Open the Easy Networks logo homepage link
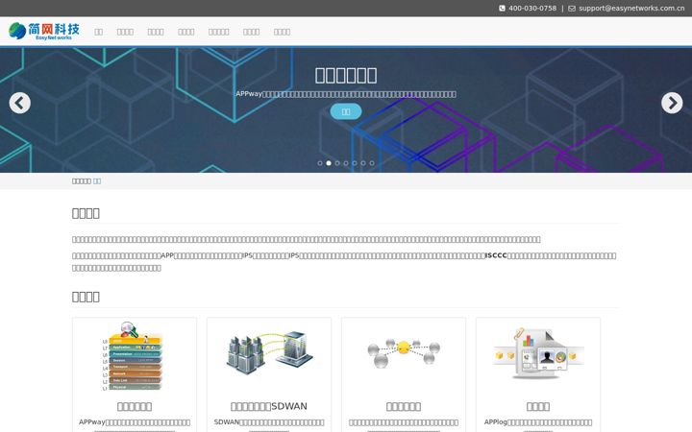692x432 pixels. [x=44, y=32]
